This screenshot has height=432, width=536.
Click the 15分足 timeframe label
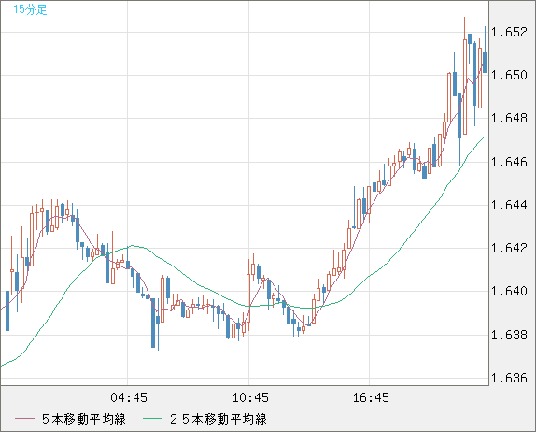click(x=30, y=9)
